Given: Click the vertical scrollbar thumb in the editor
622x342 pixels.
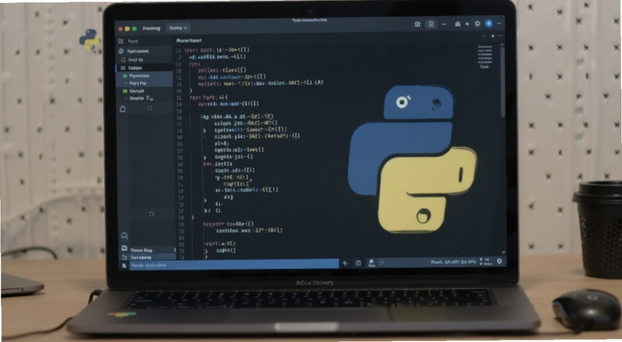Looking at the screenshot, I should coord(502,82).
